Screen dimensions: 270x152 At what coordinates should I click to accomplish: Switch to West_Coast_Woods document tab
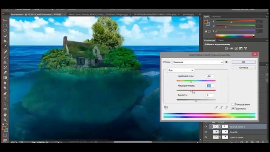point(98,14)
